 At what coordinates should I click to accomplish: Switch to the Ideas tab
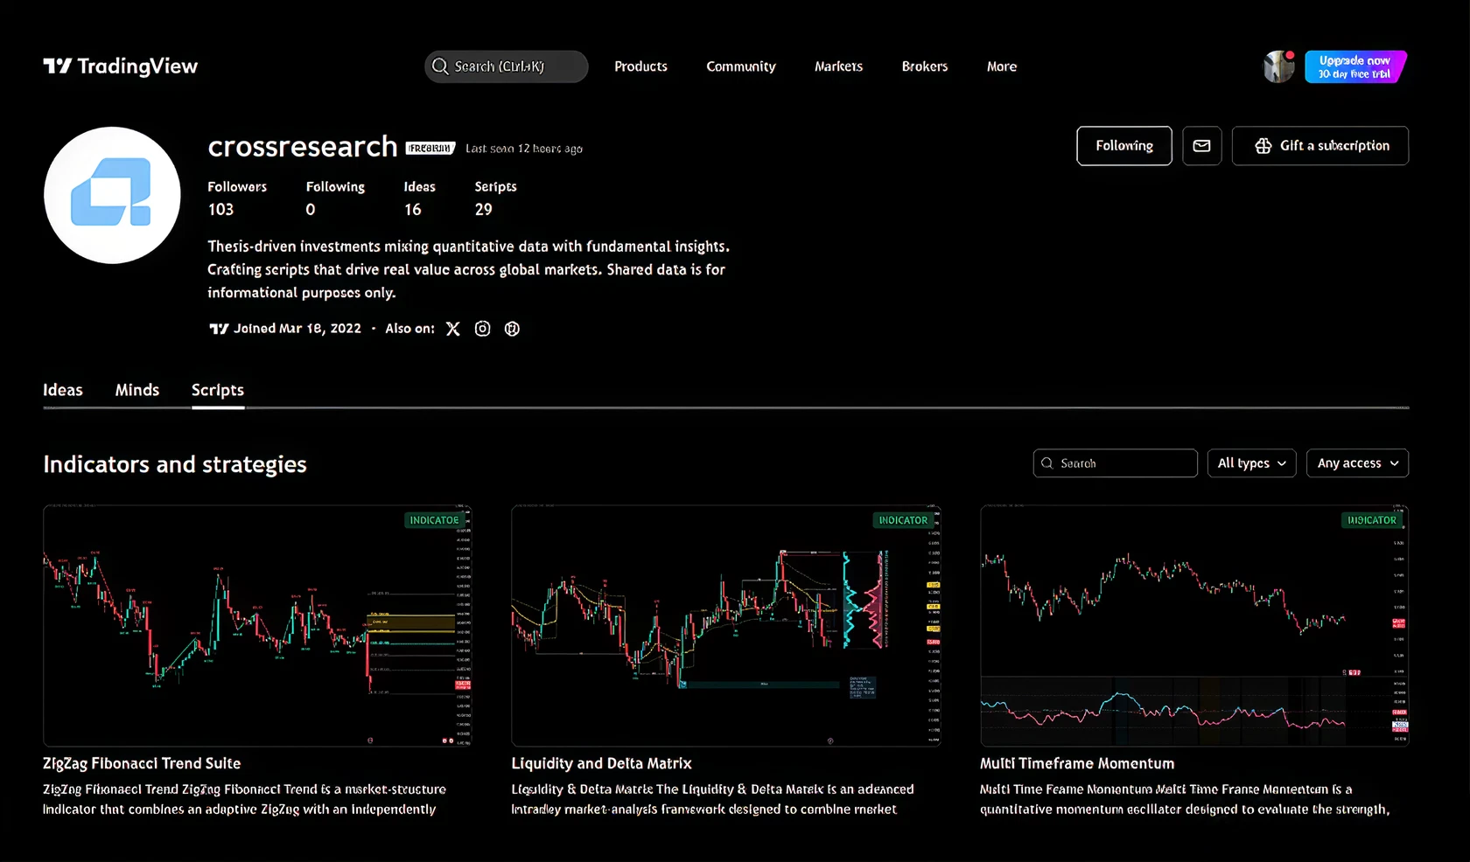click(63, 390)
